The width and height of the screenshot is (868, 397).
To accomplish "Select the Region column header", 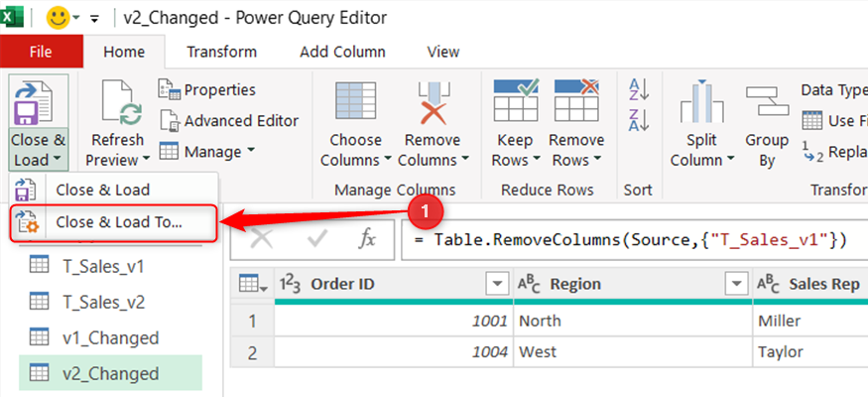I will point(633,285).
